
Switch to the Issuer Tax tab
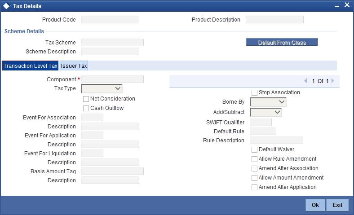[x=74, y=66]
